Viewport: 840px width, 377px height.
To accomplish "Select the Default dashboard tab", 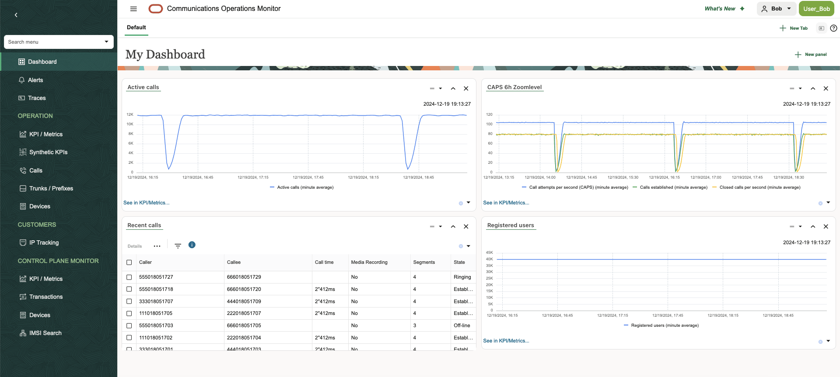I will (x=136, y=28).
